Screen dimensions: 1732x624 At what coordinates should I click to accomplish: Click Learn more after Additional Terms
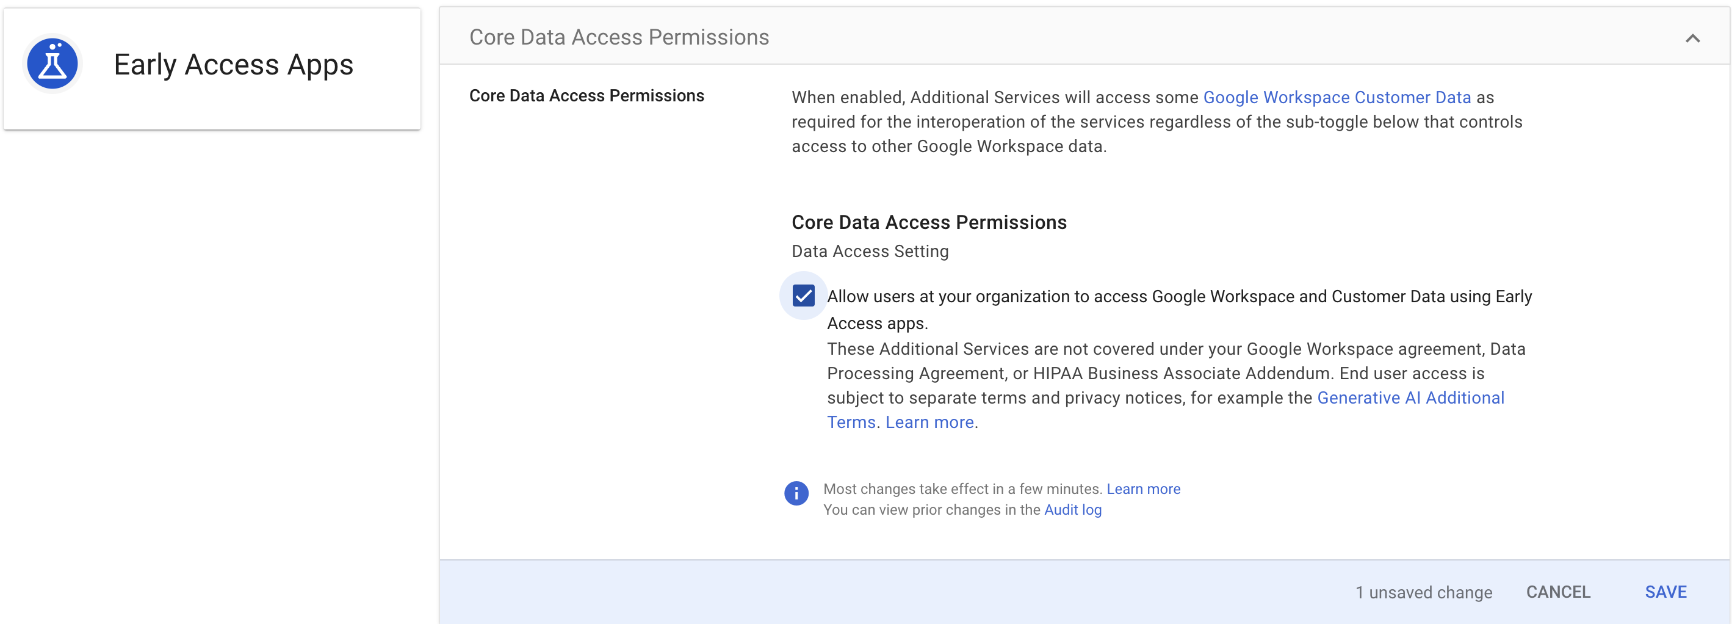coord(929,423)
